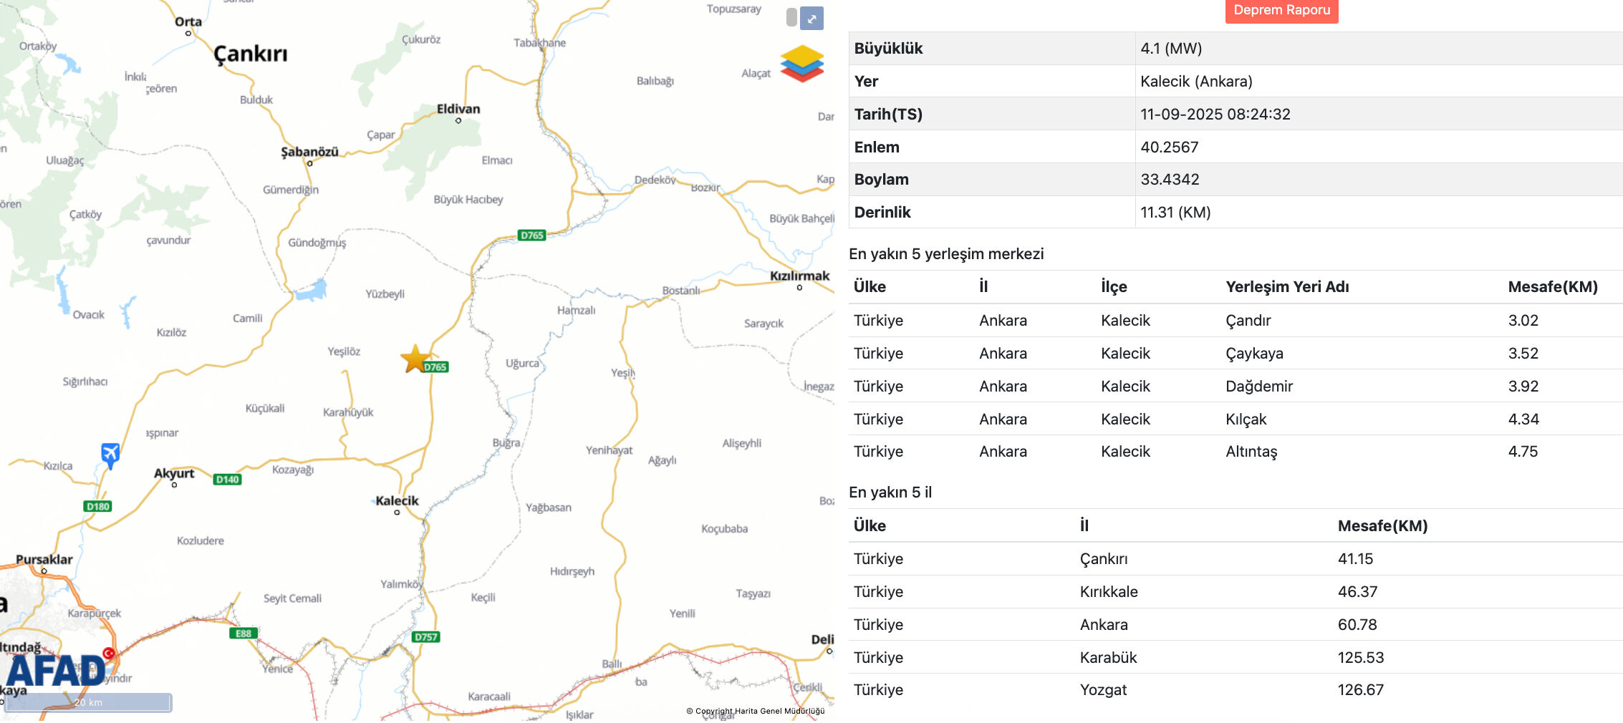Select the Çandır settlement row
Viewport: 1623px width, 723px height.
1248,321
